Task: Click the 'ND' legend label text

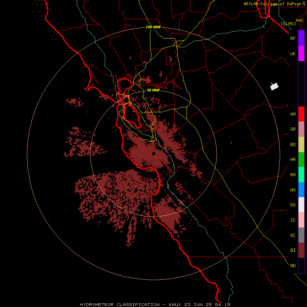Action: 293,266
